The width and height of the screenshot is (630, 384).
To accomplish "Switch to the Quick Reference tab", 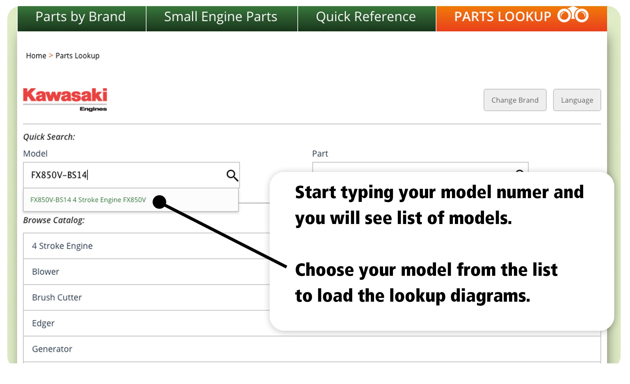I will (x=366, y=18).
